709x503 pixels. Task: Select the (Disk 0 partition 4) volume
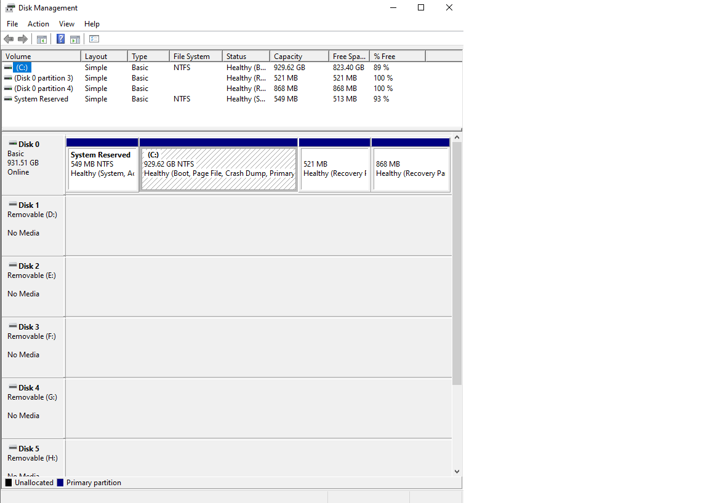tap(44, 88)
